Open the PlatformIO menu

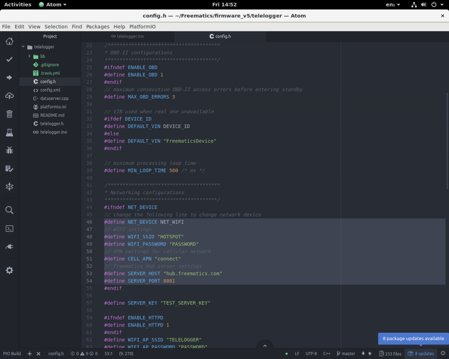[142, 27]
